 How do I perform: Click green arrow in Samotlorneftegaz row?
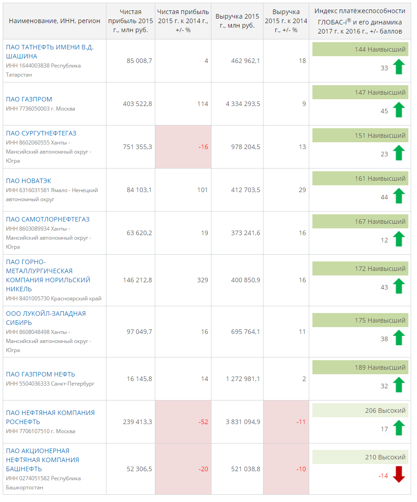point(398,239)
